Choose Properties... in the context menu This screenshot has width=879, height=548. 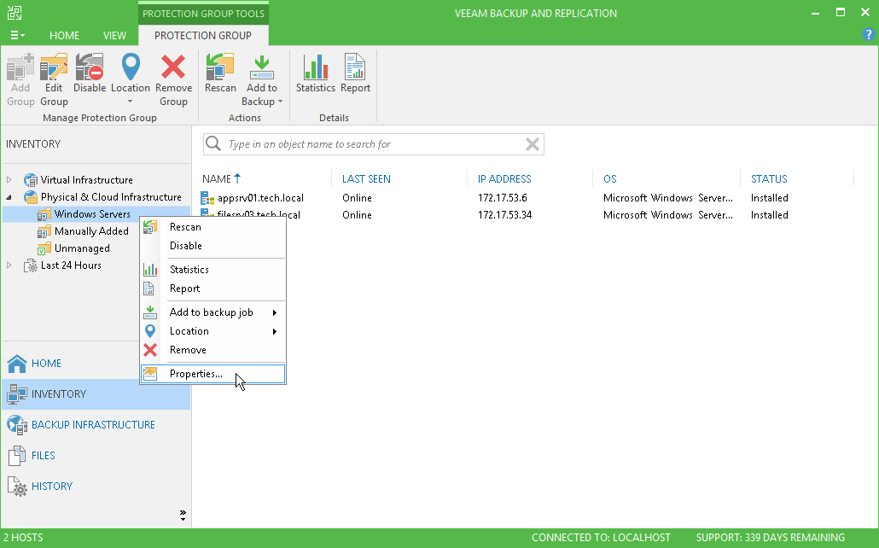(x=213, y=374)
